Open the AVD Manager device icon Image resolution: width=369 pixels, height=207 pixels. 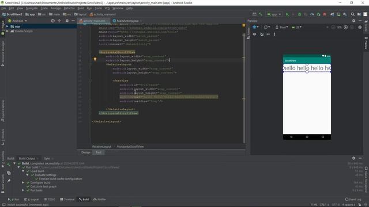pyautogui.click(x=338, y=14)
